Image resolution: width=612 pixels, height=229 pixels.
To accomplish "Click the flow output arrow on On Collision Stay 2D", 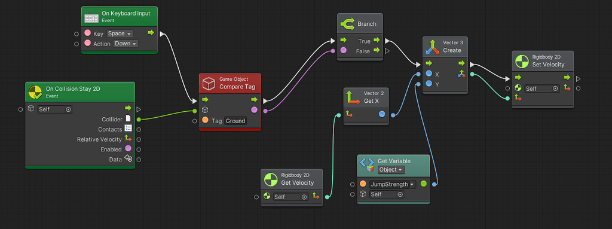I will point(128,108).
